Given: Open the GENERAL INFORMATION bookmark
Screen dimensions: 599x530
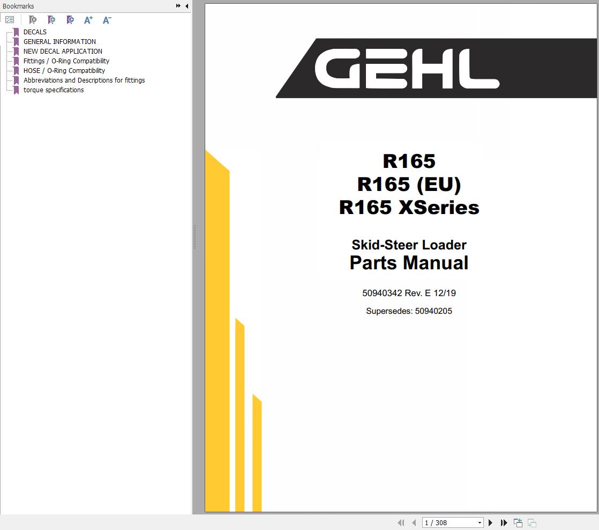Looking at the screenshot, I should pyautogui.click(x=59, y=42).
